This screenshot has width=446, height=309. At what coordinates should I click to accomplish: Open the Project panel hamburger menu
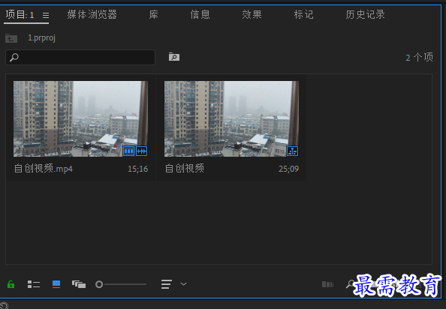click(46, 15)
